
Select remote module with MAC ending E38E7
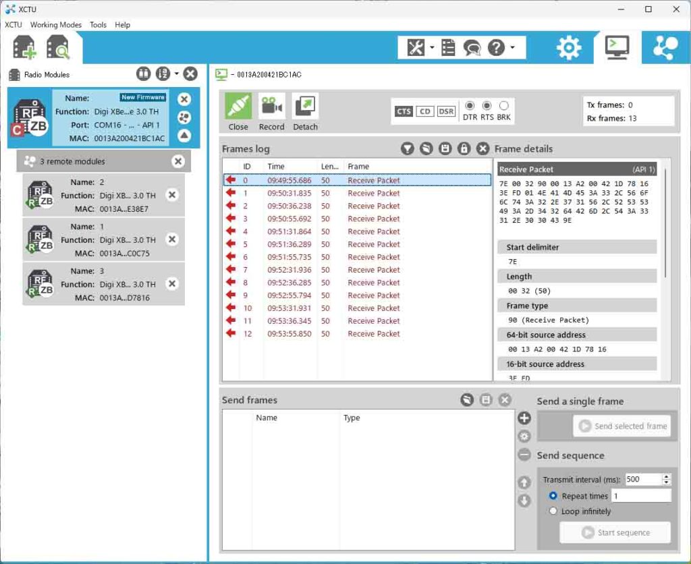pos(103,195)
